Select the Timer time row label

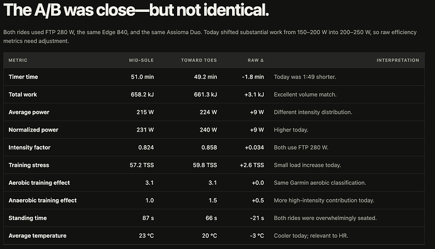(x=23, y=77)
